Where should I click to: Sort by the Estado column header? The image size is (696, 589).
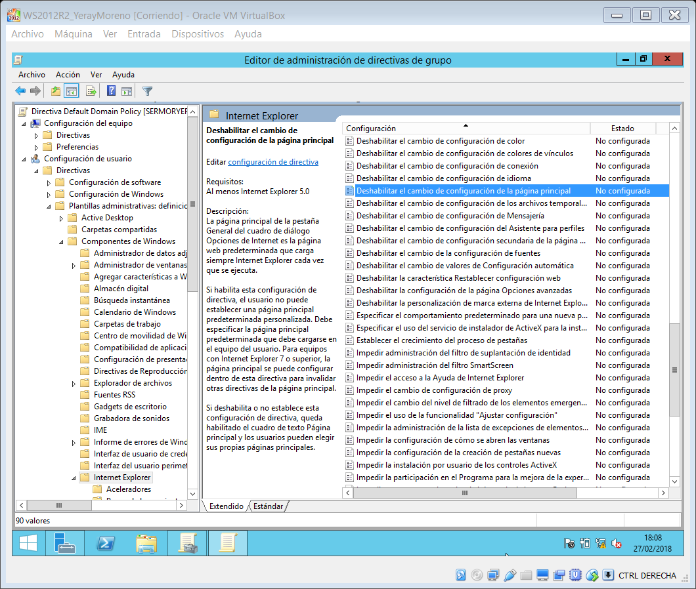coord(622,128)
